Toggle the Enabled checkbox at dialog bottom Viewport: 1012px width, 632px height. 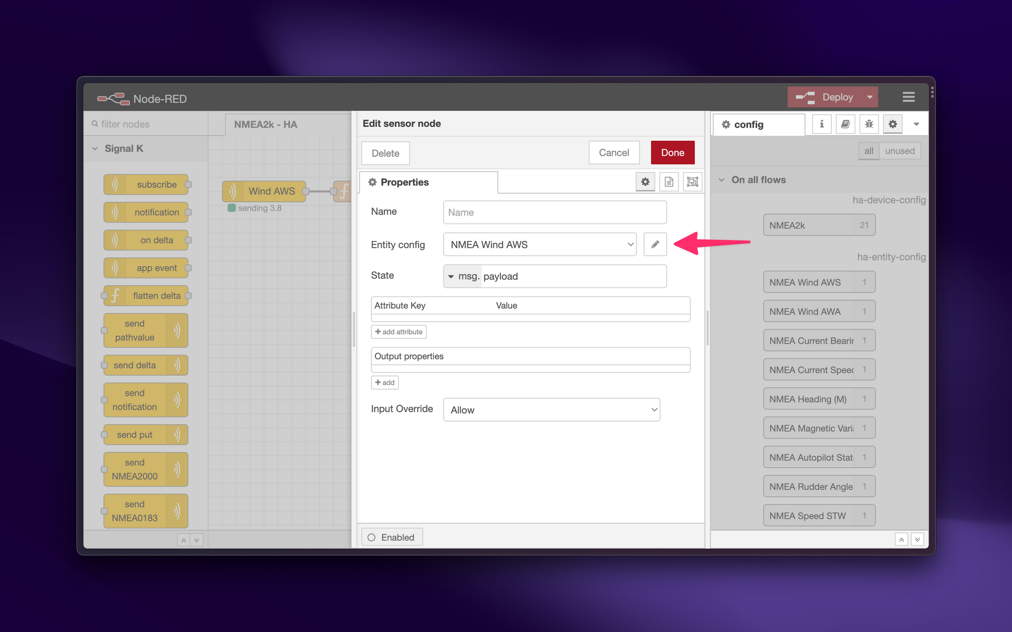point(372,537)
